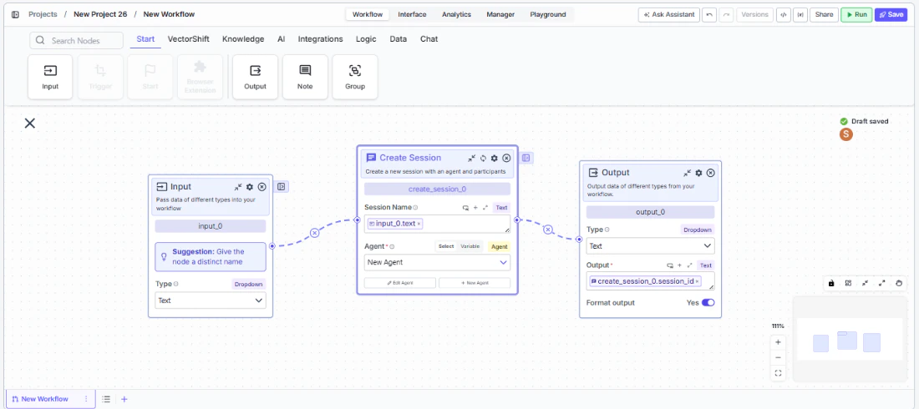919x409 pixels.
Task: Add a Group node from the palette
Action: tap(354, 77)
